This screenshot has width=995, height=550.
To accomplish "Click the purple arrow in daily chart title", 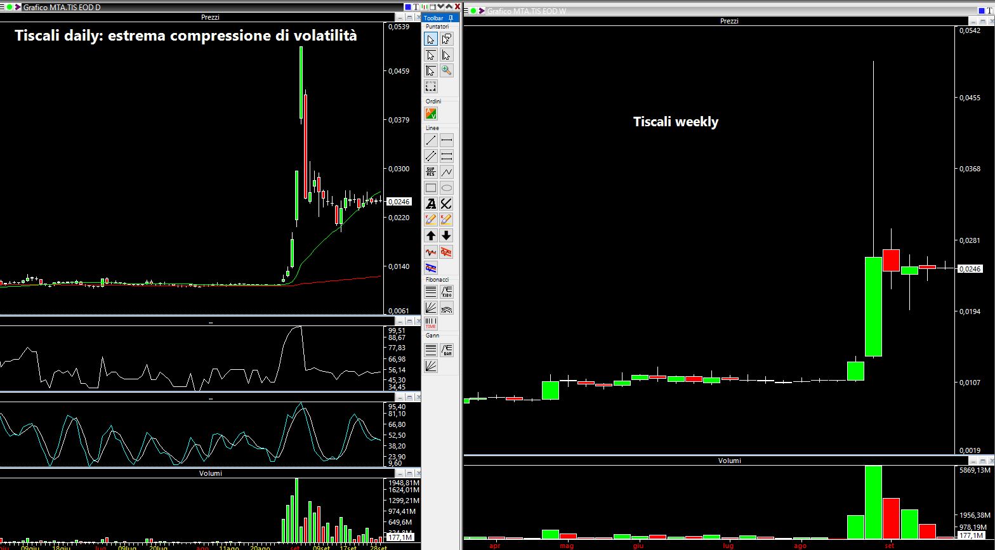I will (18, 7).
